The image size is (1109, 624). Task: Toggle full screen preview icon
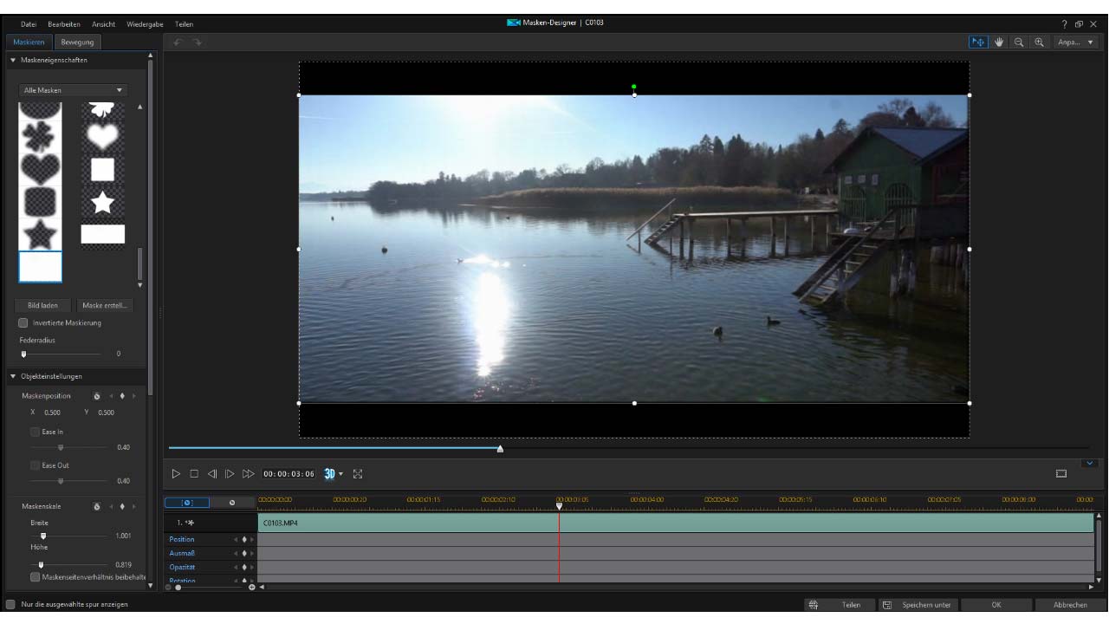[358, 474]
